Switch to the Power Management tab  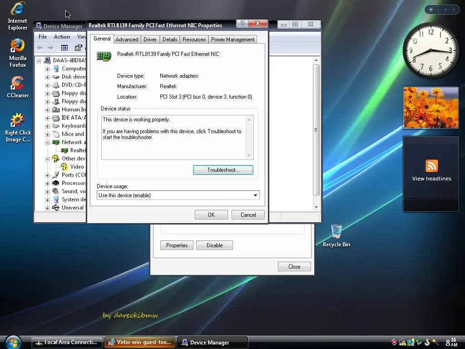232,40
